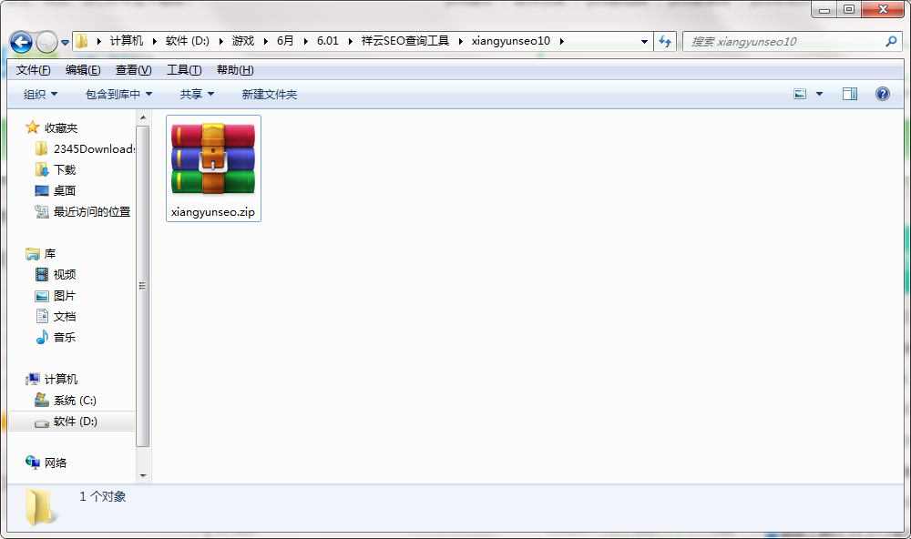The image size is (911, 539).
Task: Click 计算机 in the address breadcrumb
Action: coord(126,41)
